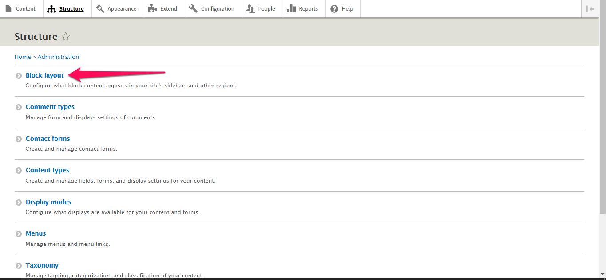Open the Block layout link

tap(45, 75)
